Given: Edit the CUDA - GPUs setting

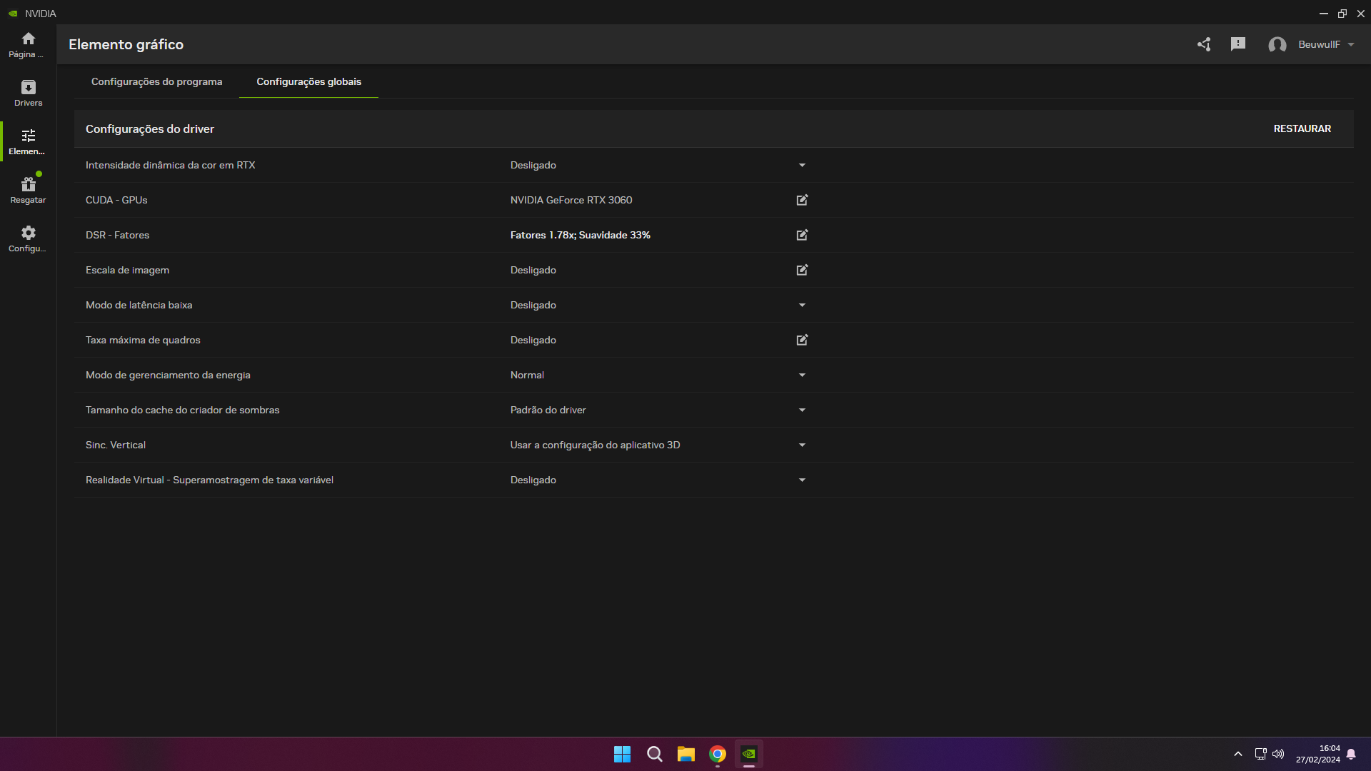Looking at the screenshot, I should coord(802,200).
